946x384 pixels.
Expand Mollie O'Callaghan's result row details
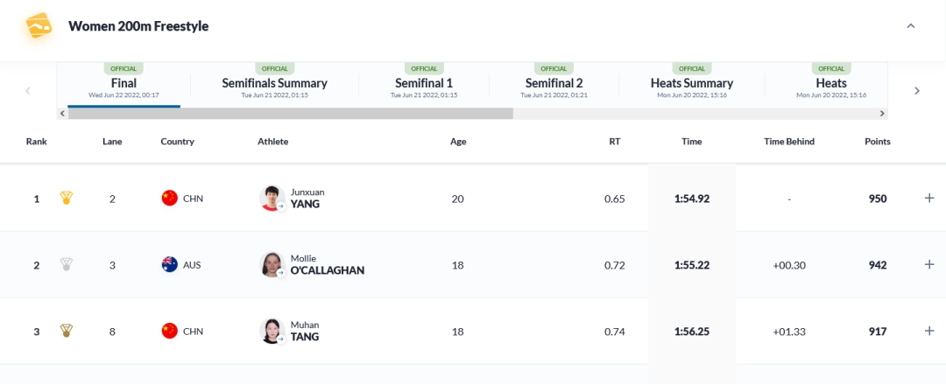point(929,265)
